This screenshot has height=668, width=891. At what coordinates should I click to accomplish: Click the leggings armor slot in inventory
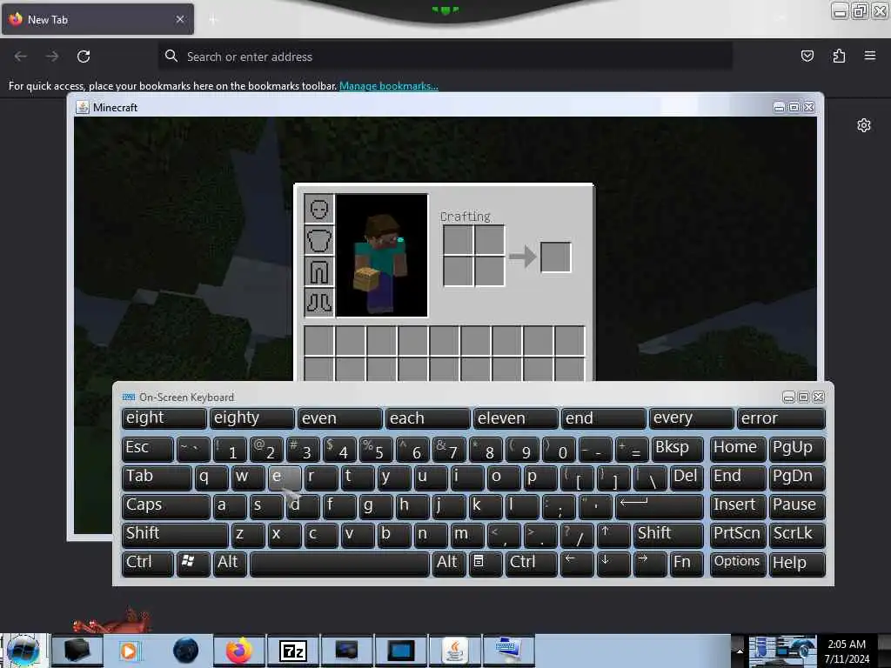[x=318, y=271]
